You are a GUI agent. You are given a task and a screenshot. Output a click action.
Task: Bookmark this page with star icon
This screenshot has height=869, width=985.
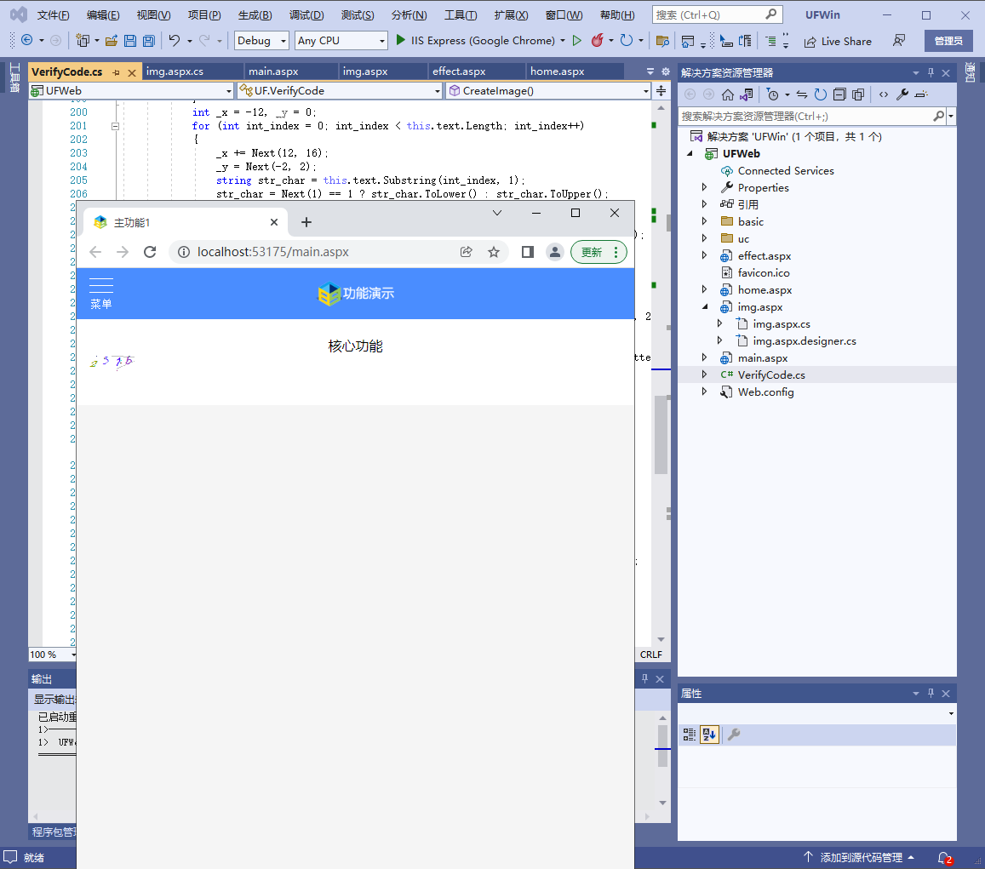(x=494, y=252)
